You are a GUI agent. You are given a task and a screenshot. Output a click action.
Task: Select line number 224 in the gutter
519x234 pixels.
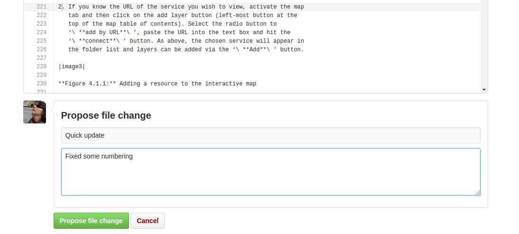[41, 32]
